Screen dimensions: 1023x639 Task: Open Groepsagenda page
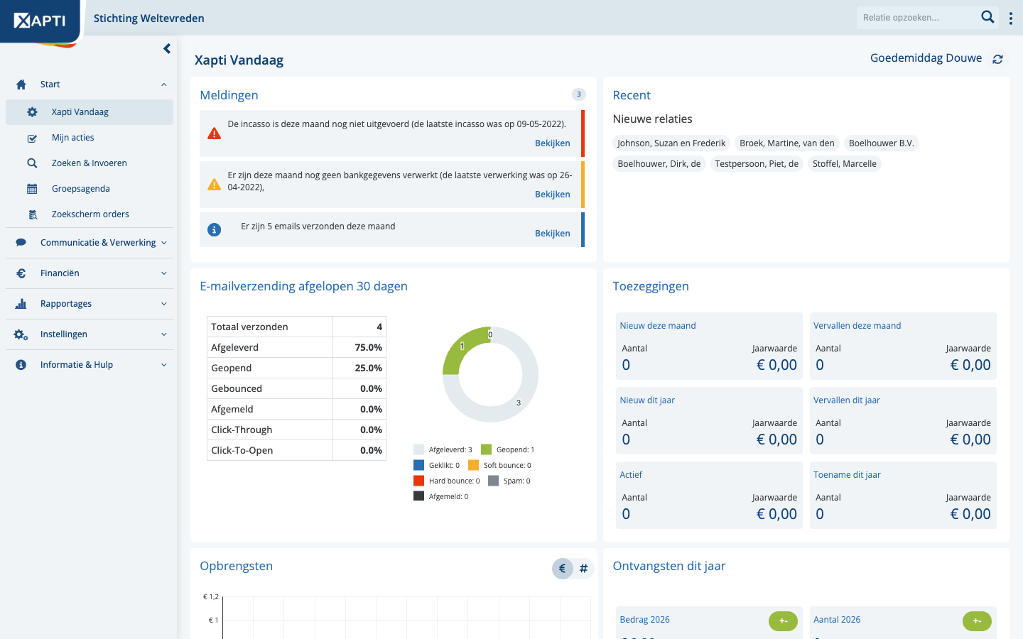[90, 189]
